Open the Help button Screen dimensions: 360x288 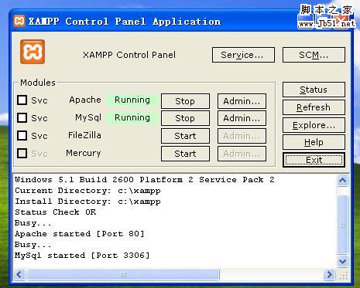click(314, 142)
